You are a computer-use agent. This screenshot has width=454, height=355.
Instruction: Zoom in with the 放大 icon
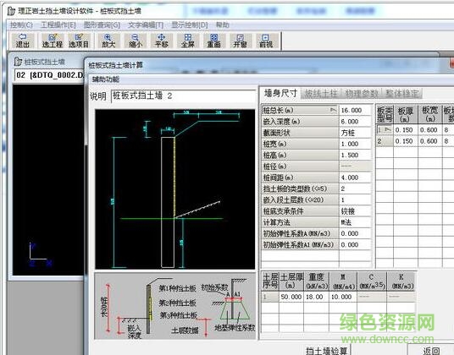[x=108, y=41]
